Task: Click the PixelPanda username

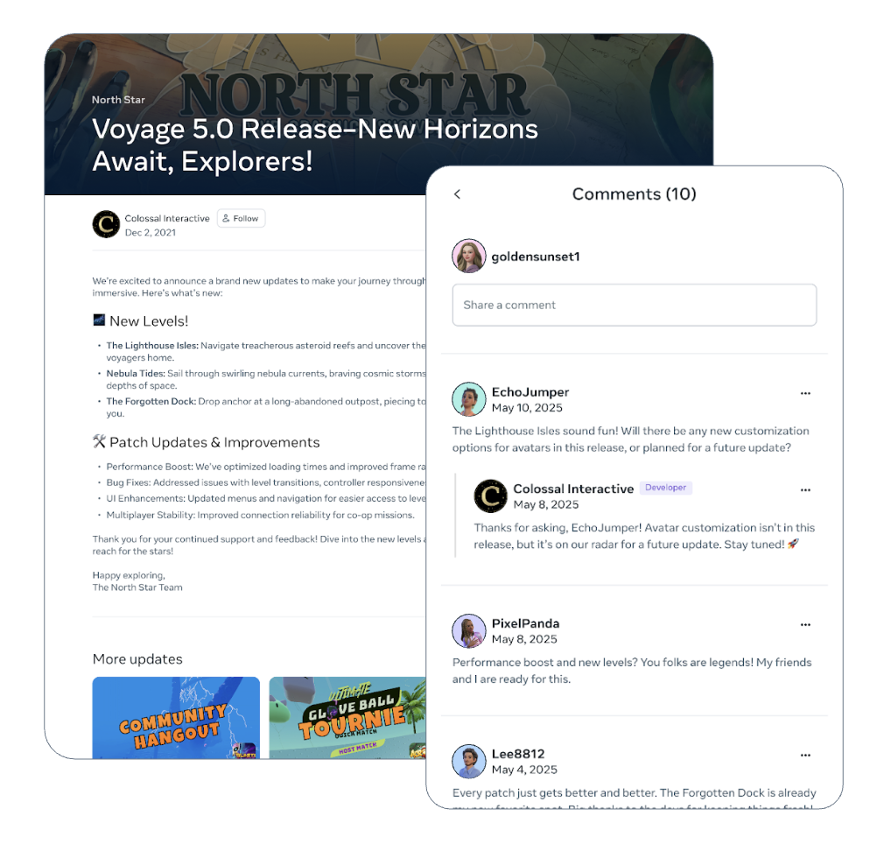Action: click(526, 623)
